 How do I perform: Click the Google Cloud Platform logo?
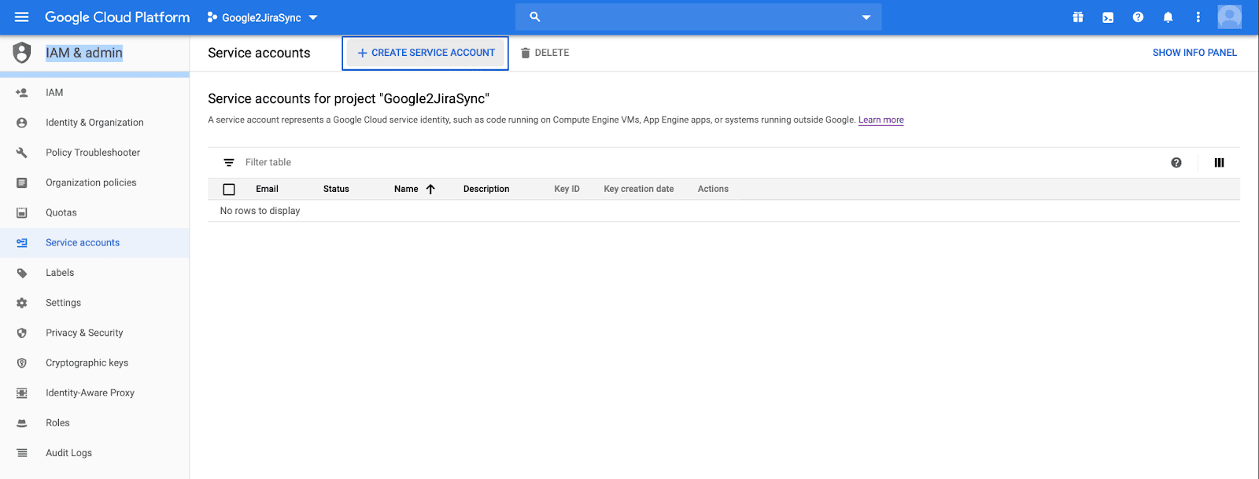tap(117, 17)
